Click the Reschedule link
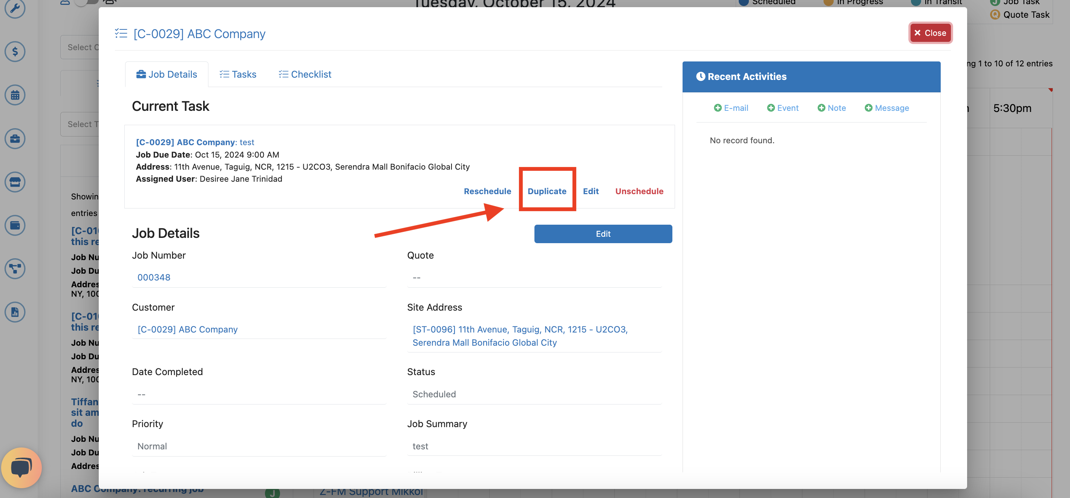Screen dimensions: 1070x498 [487, 191]
